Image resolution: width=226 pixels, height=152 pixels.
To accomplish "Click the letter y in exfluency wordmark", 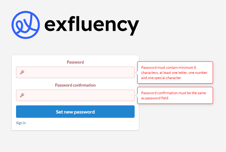I will (x=133, y=27).
